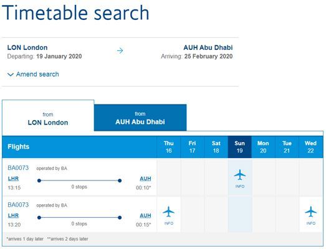Click the Wednesday 22 flight plane icon

click(x=311, y=212)
